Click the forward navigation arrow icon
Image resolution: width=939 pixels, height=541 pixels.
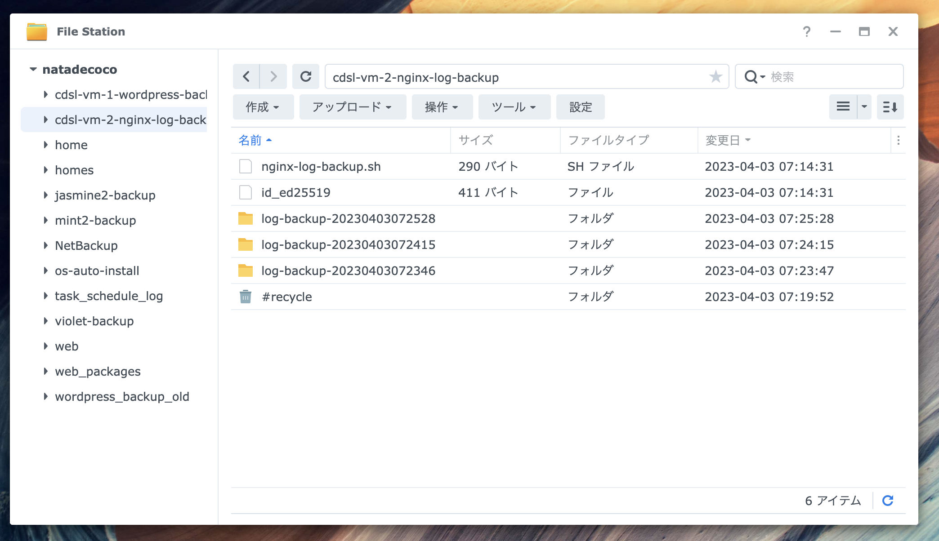click(273, 76)
